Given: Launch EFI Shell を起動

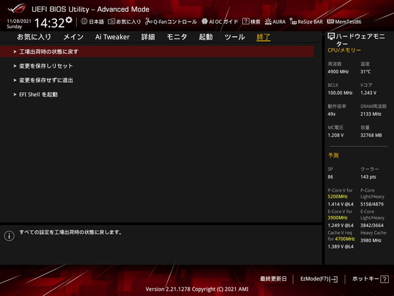Looking at the screenshot, I should (x=38, y=95).
